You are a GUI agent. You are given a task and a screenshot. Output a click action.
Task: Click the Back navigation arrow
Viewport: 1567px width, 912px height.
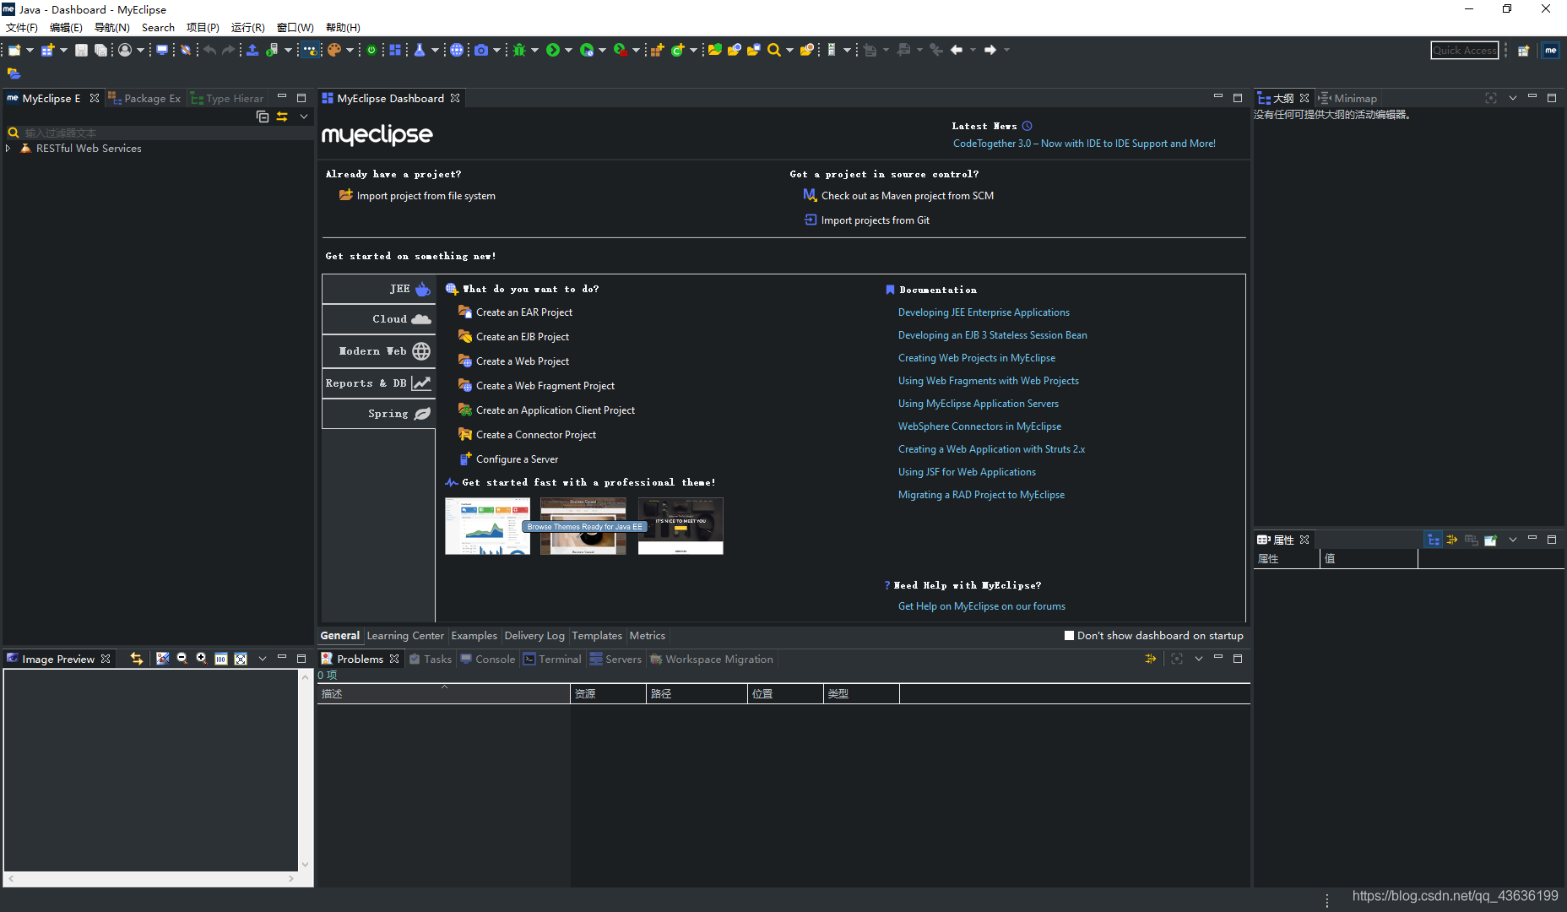click(957, 50)
